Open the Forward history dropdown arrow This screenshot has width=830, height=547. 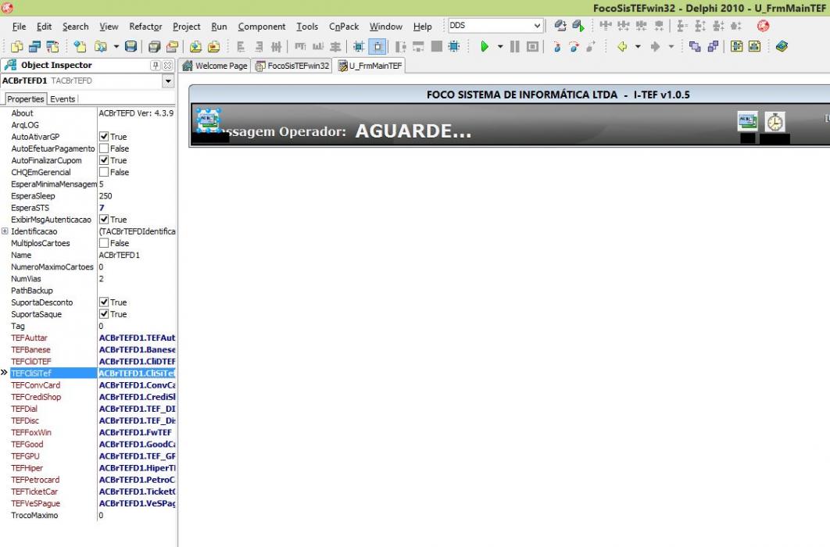671,47
